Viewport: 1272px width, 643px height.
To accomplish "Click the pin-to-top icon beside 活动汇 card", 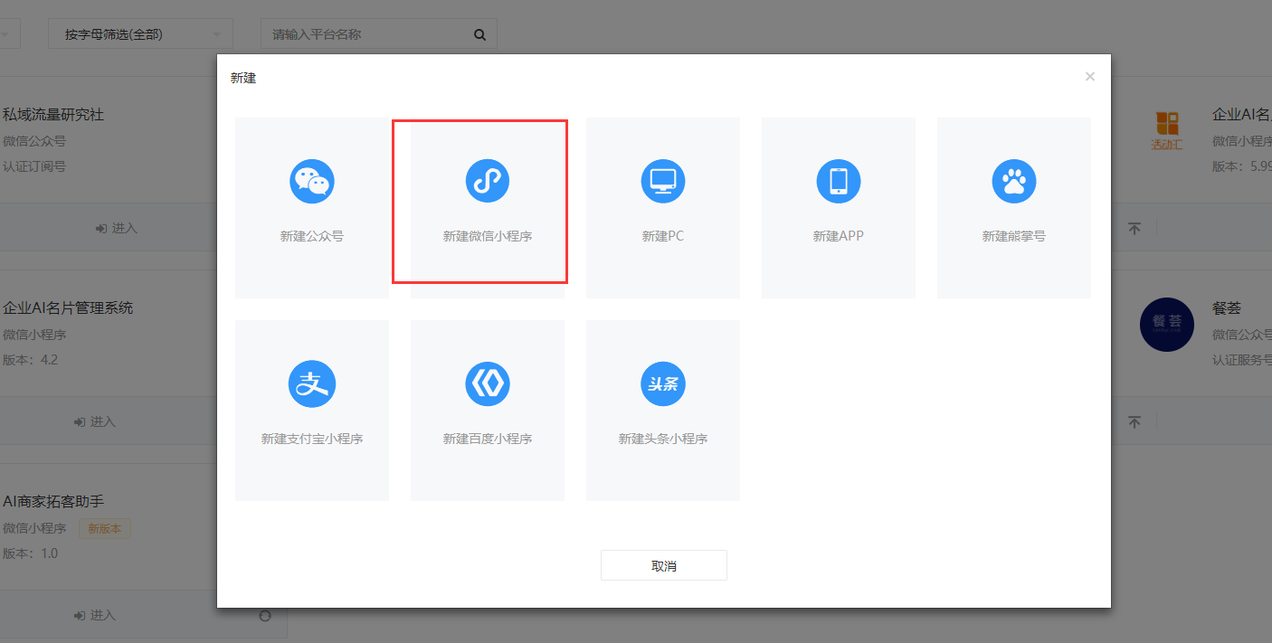I will point(1134,229).
